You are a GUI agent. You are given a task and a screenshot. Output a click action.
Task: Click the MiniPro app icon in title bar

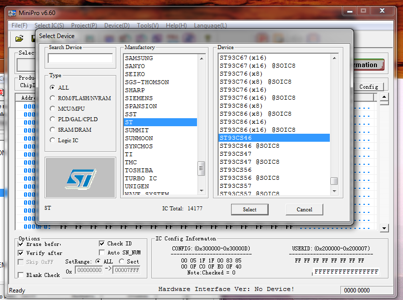tap(12, 13)
